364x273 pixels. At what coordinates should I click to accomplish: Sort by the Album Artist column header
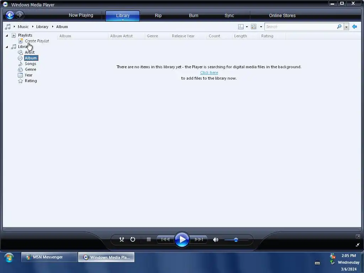[127, 36]
